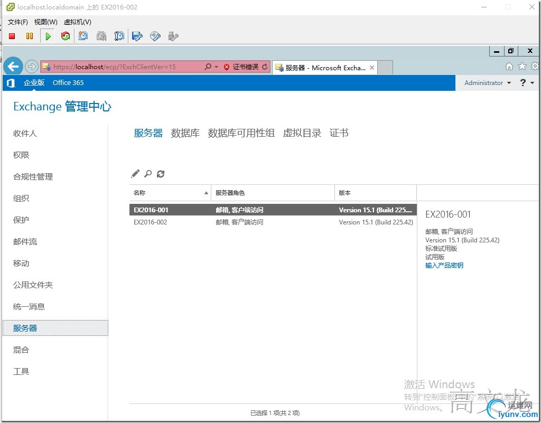Switch to the 虚拟目录 tab
Screen dimensions: 541x423
pyautogui.click(x=302, y=133)
